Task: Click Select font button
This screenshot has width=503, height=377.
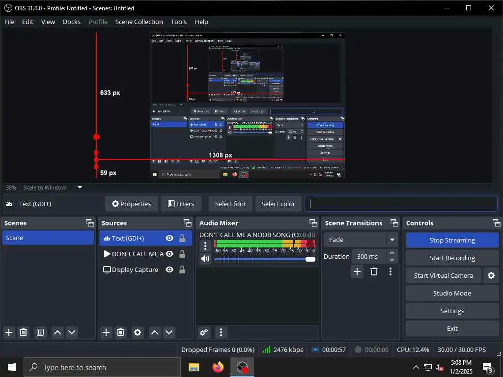Action: (230, 204)
